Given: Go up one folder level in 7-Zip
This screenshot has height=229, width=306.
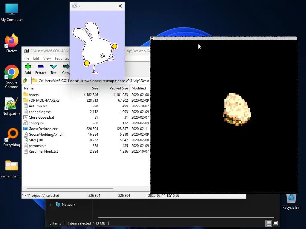Looking at the screenshot, I should tap(25, 81).
